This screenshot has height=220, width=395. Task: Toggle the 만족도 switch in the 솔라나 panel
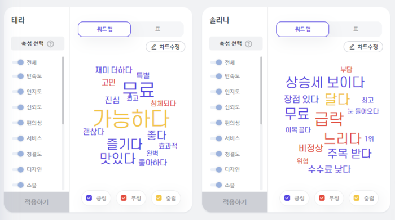pyautogui.click(x=216, y=76)
